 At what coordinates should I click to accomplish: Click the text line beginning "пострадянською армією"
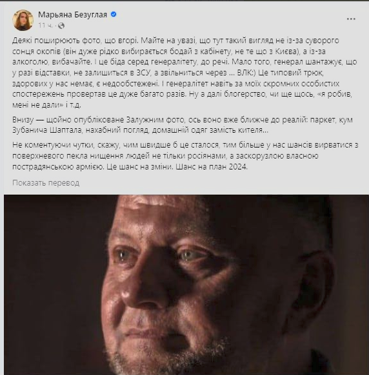(x=130, y=167)
